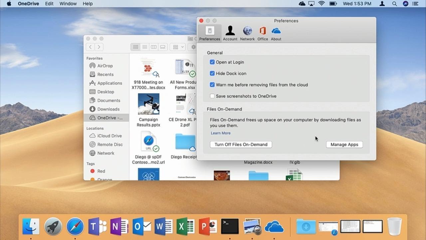Open OneNote from the Dock
Screen dimensions: 426x240
[119, 227]
